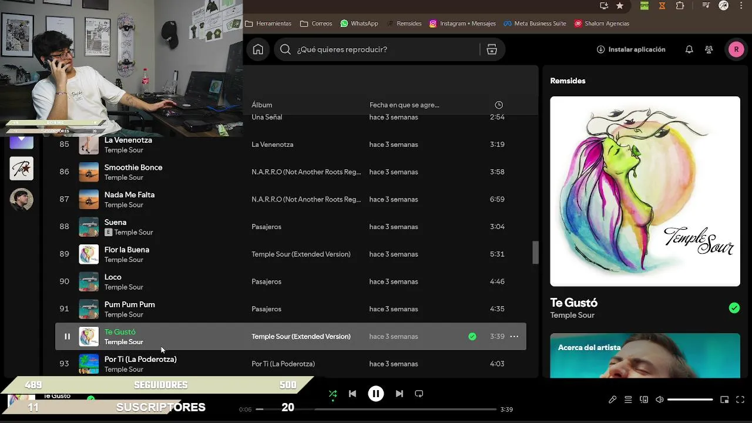Open N.A.R.R.O album link in Smoothie Bonce row

pyautogui.click(x=306, y=172)
